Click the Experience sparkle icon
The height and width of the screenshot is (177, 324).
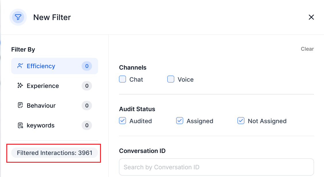(x=20, y=86)
